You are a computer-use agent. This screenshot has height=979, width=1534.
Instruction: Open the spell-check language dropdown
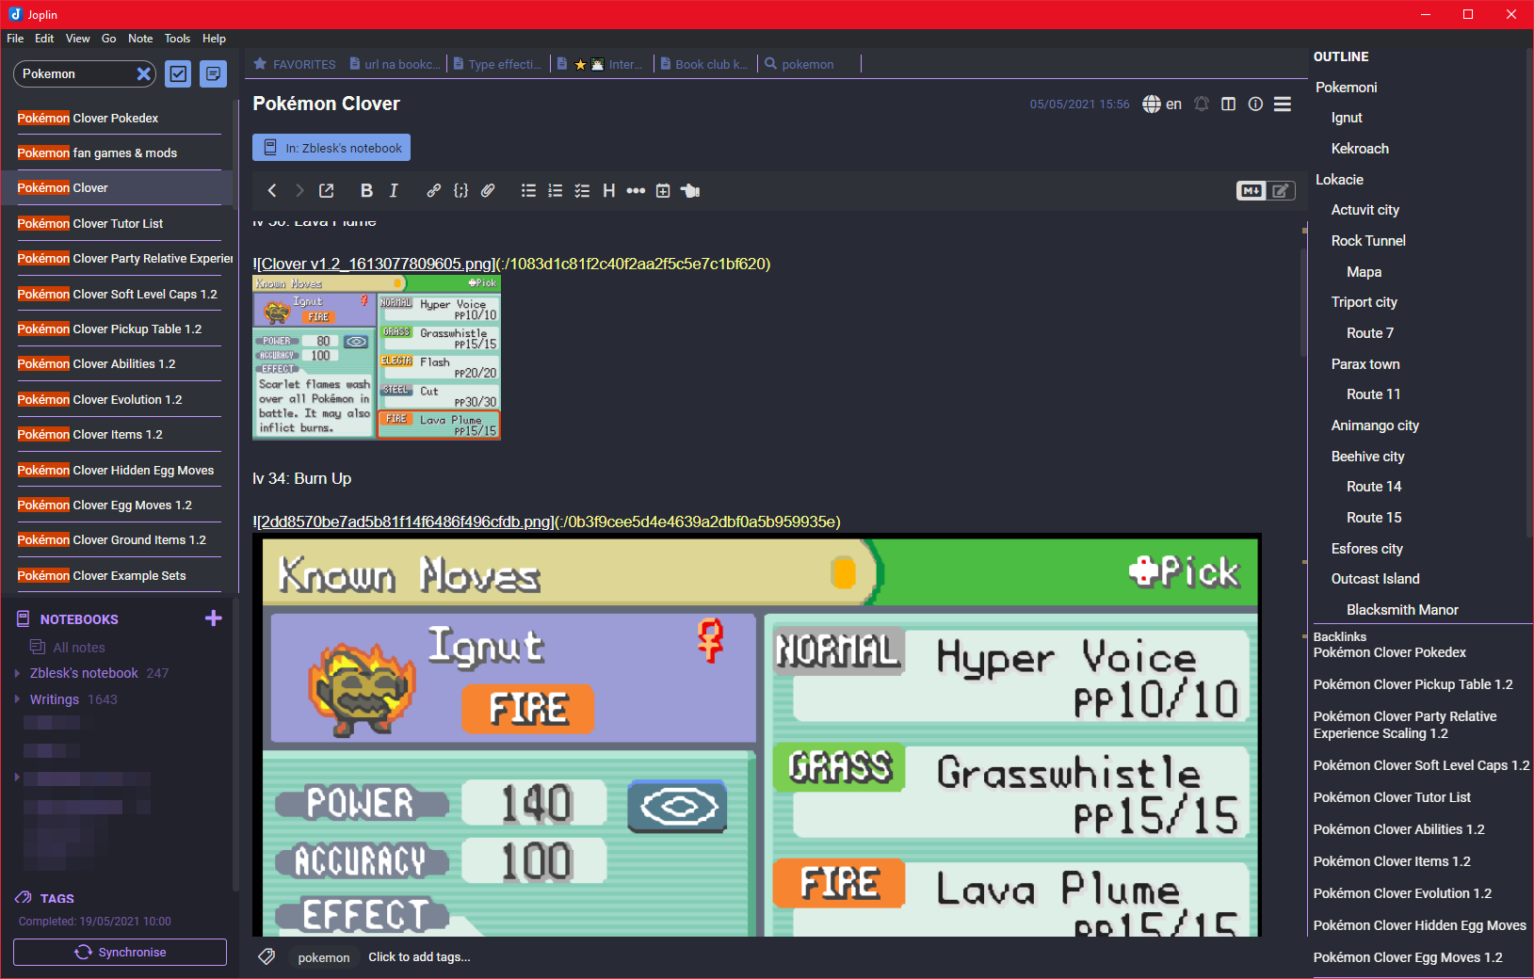click(1162, 104)
